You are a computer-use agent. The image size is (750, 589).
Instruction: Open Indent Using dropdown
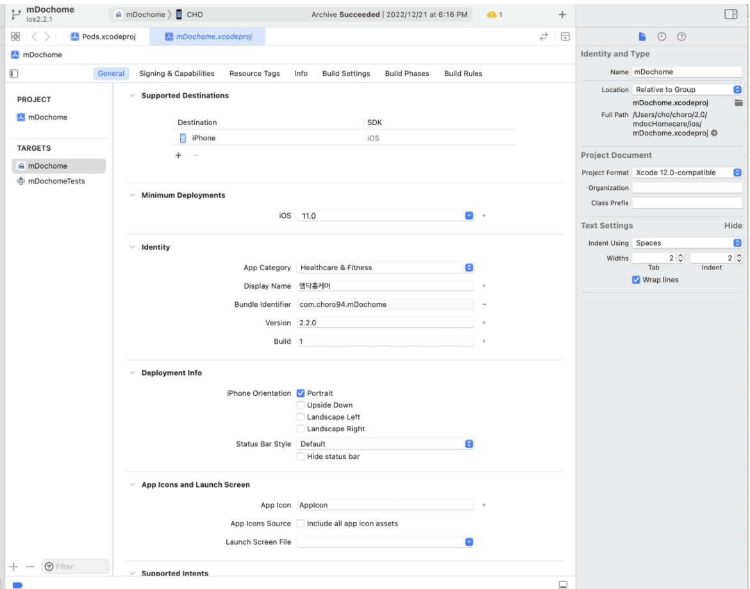[x=687, y=243]
